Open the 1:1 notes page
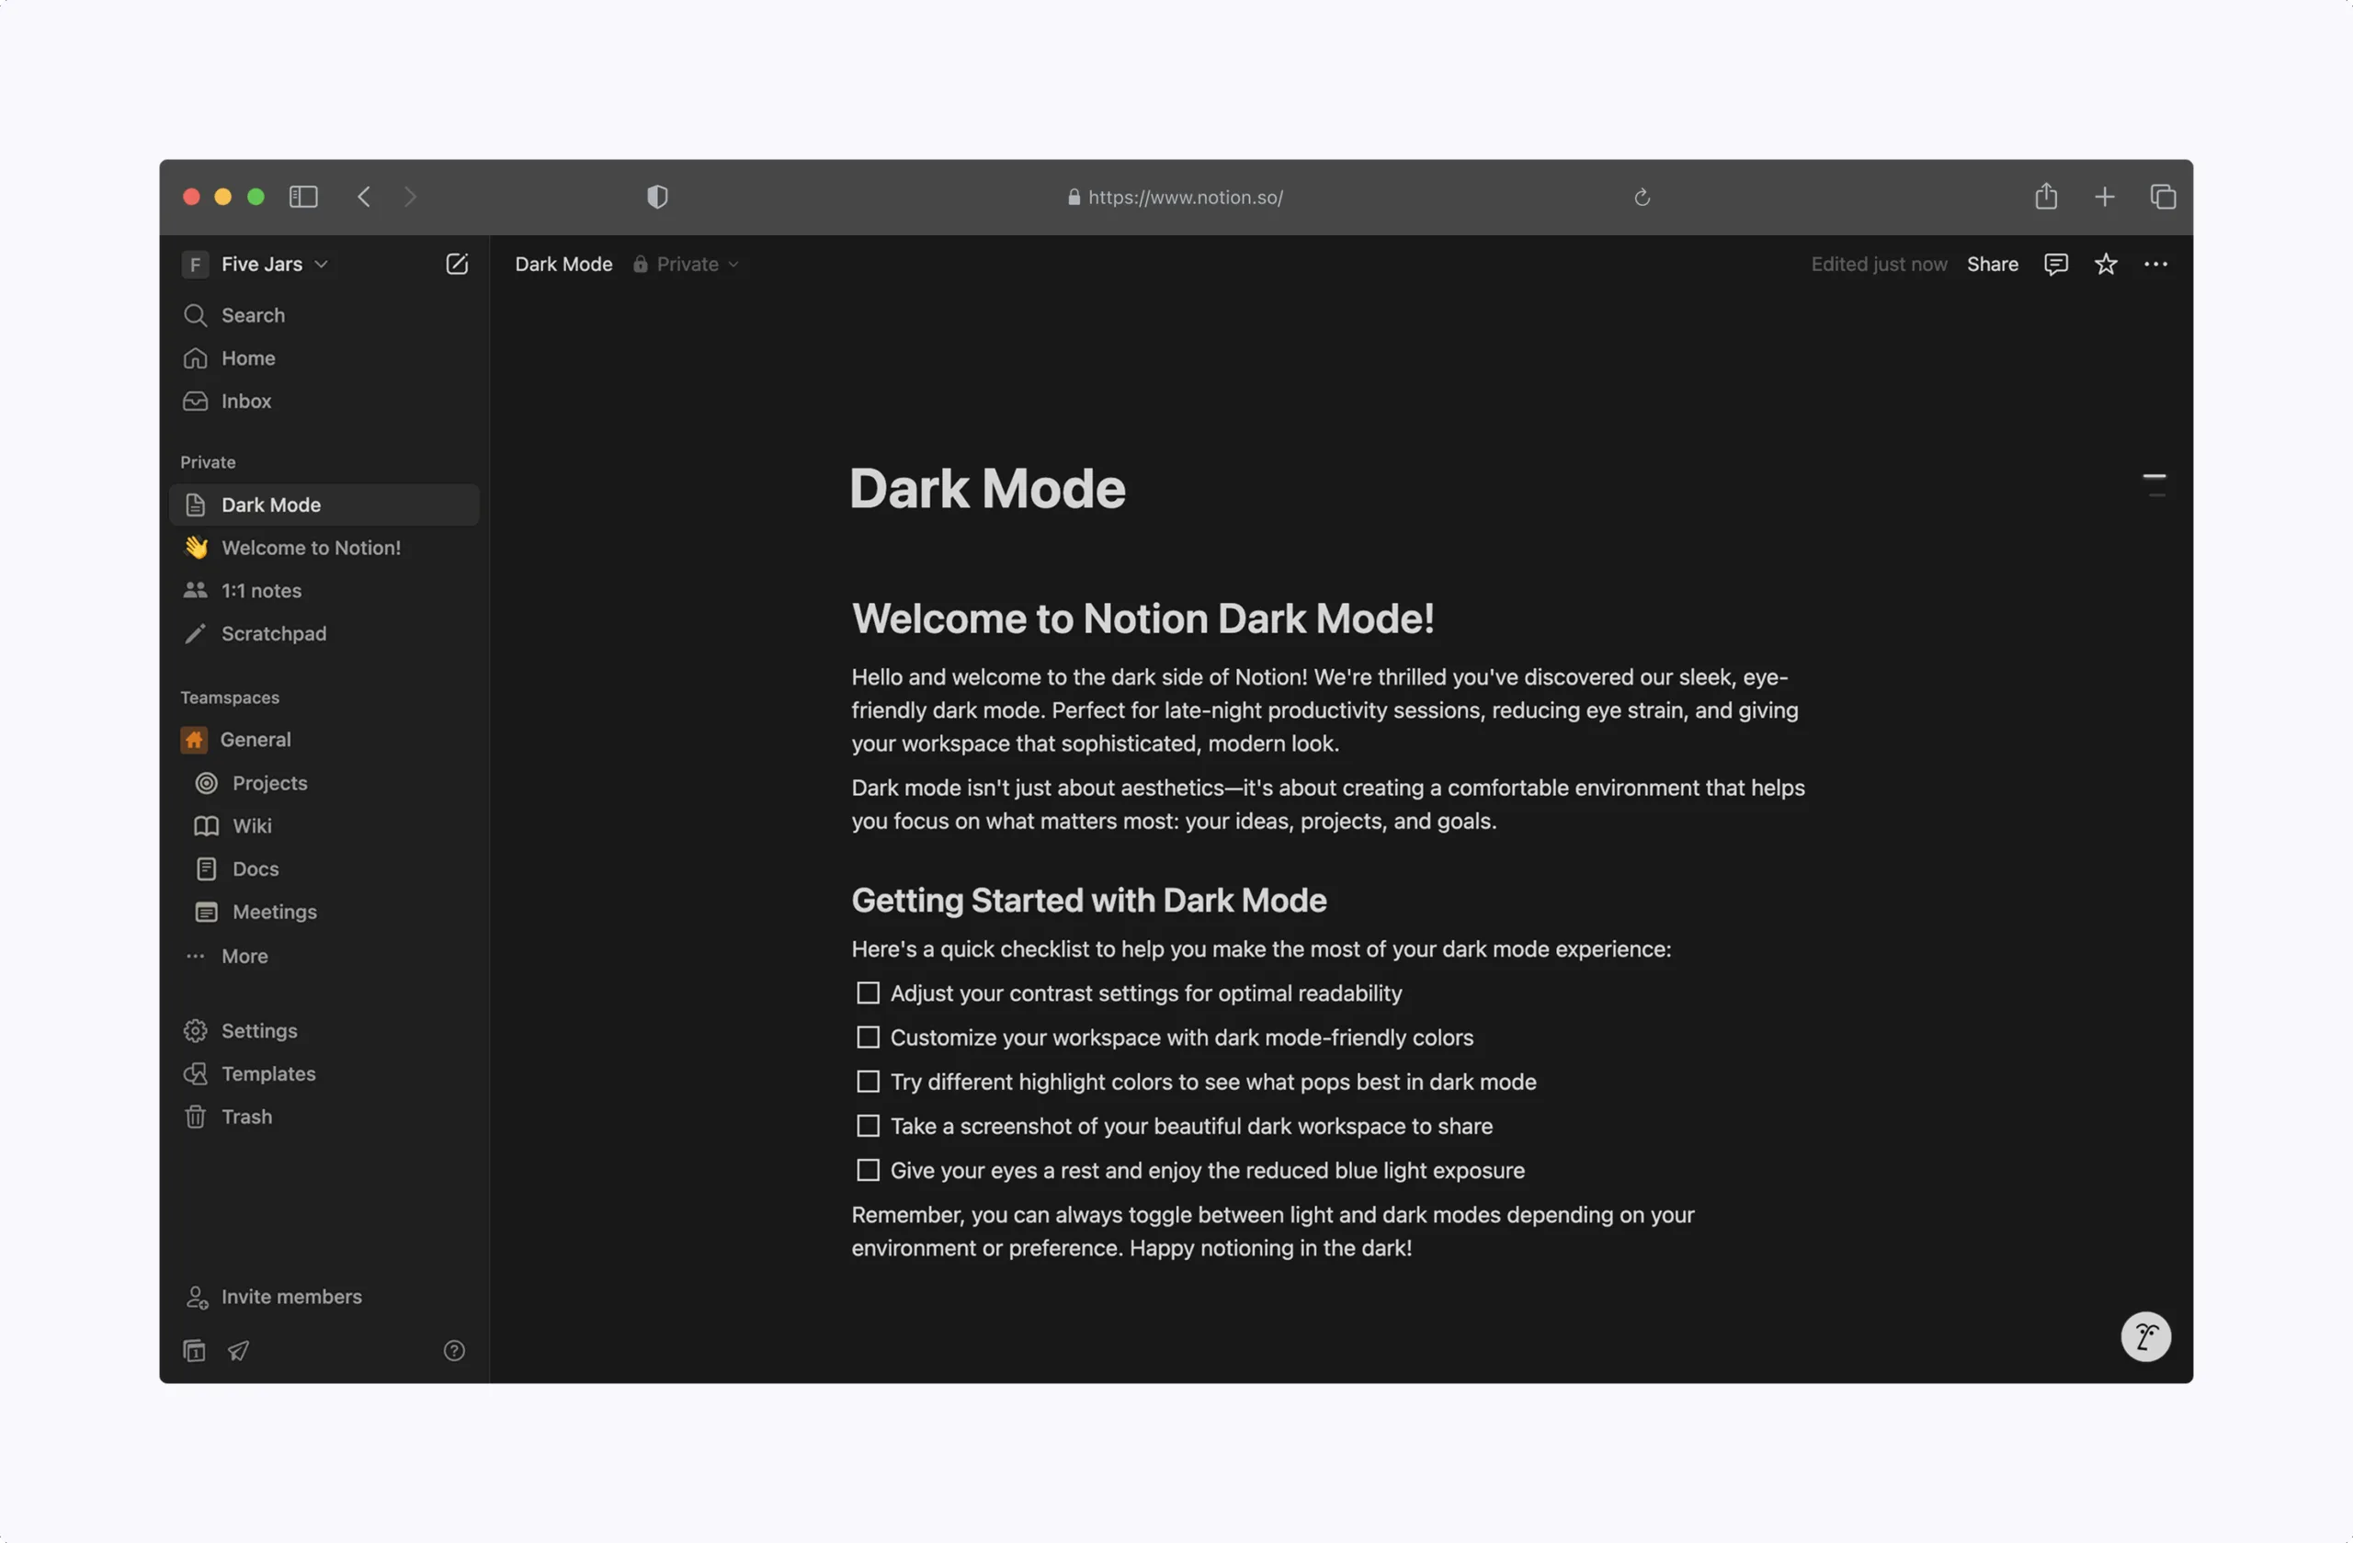The height and width of the screenshot is (1543, 2353). click(324, 591)
